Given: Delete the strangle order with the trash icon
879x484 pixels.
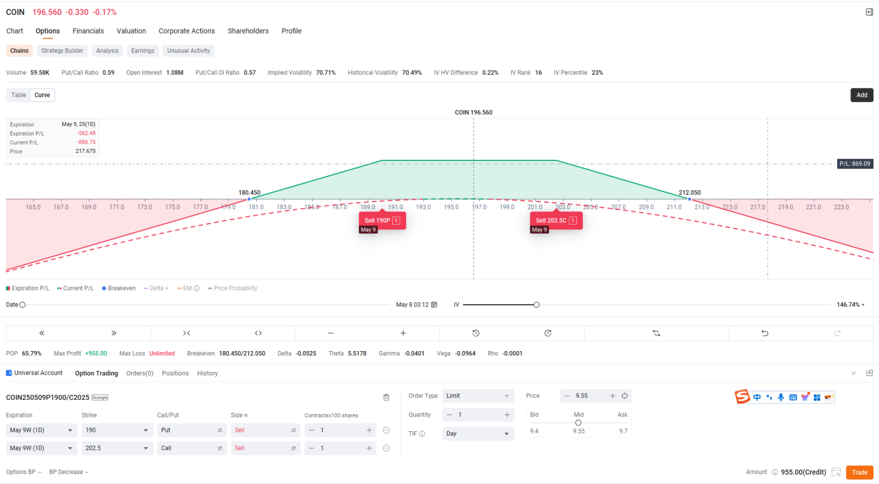Looking at the screenshot, I should pos(386,397).
